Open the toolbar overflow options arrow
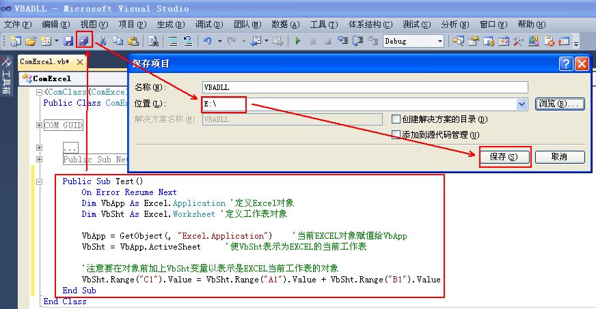Viewport: 596px width, 309px height. click(x=576, y=42)
